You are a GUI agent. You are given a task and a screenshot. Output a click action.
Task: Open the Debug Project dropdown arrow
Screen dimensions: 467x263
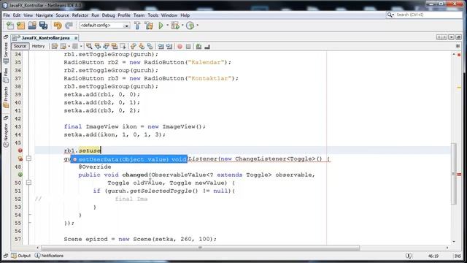pyautogui.click(x=182, y=26)
